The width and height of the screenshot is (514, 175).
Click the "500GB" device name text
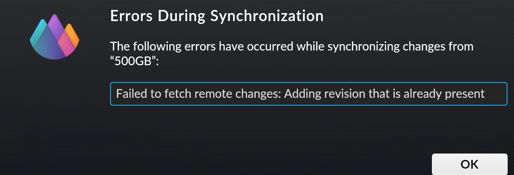[134, 62]
